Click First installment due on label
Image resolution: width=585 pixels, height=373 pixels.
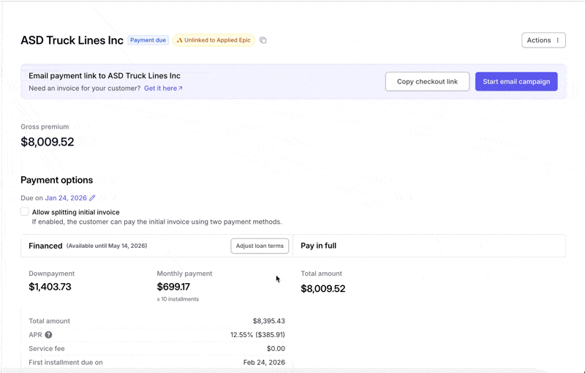coord(66,362)
